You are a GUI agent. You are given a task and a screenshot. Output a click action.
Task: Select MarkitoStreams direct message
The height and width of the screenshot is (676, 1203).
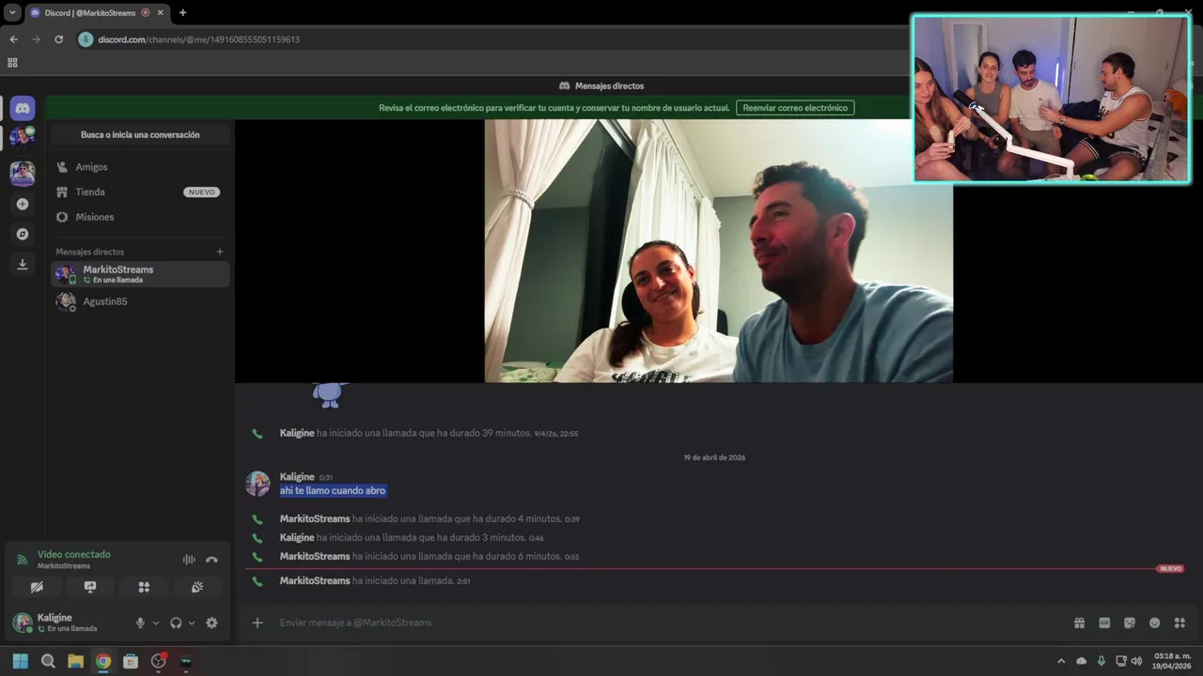pos(140,274)
